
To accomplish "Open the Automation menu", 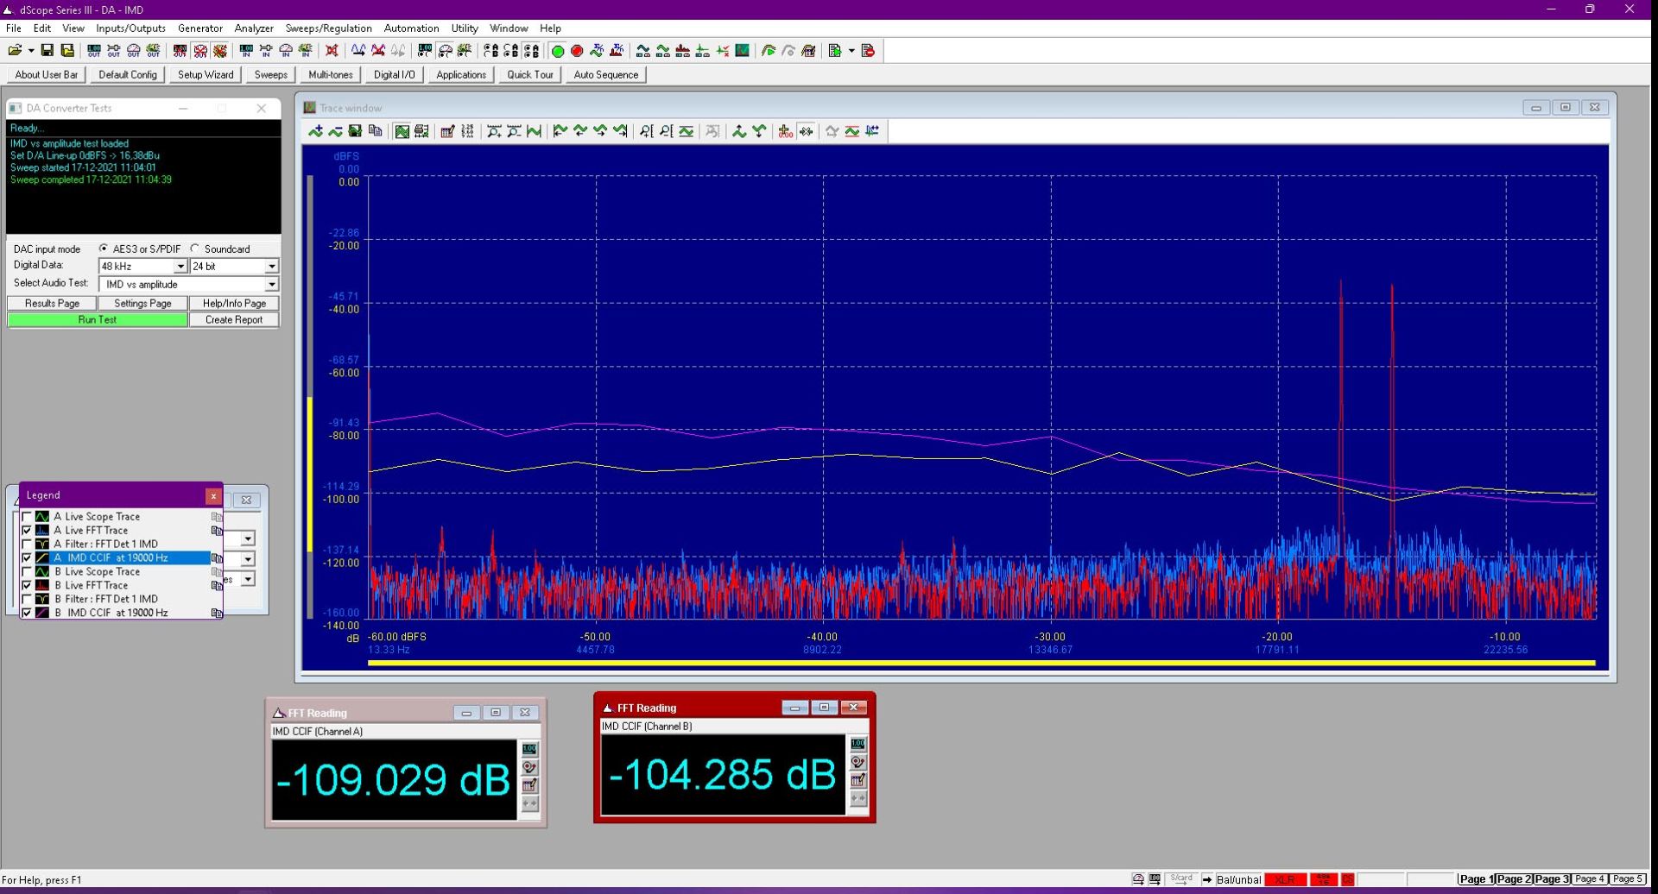I will (x=411, y=28).
